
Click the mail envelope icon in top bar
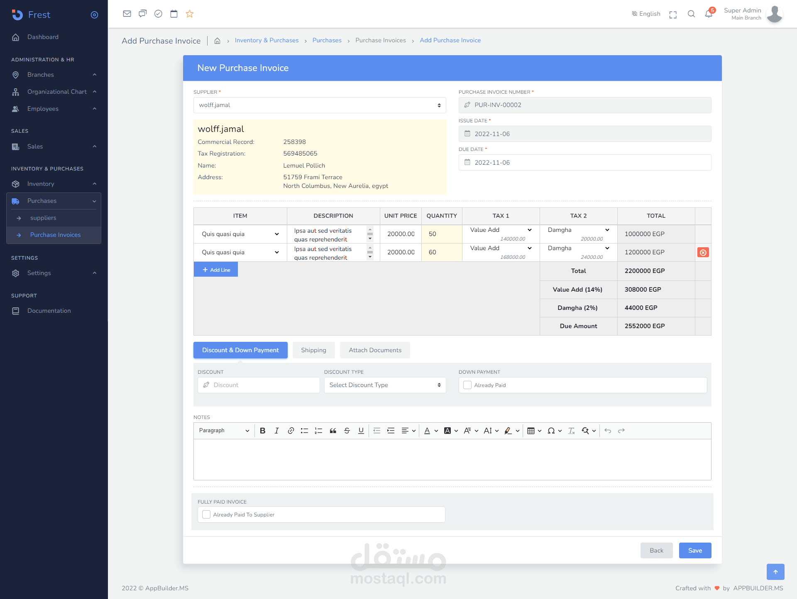pos(127,14)
